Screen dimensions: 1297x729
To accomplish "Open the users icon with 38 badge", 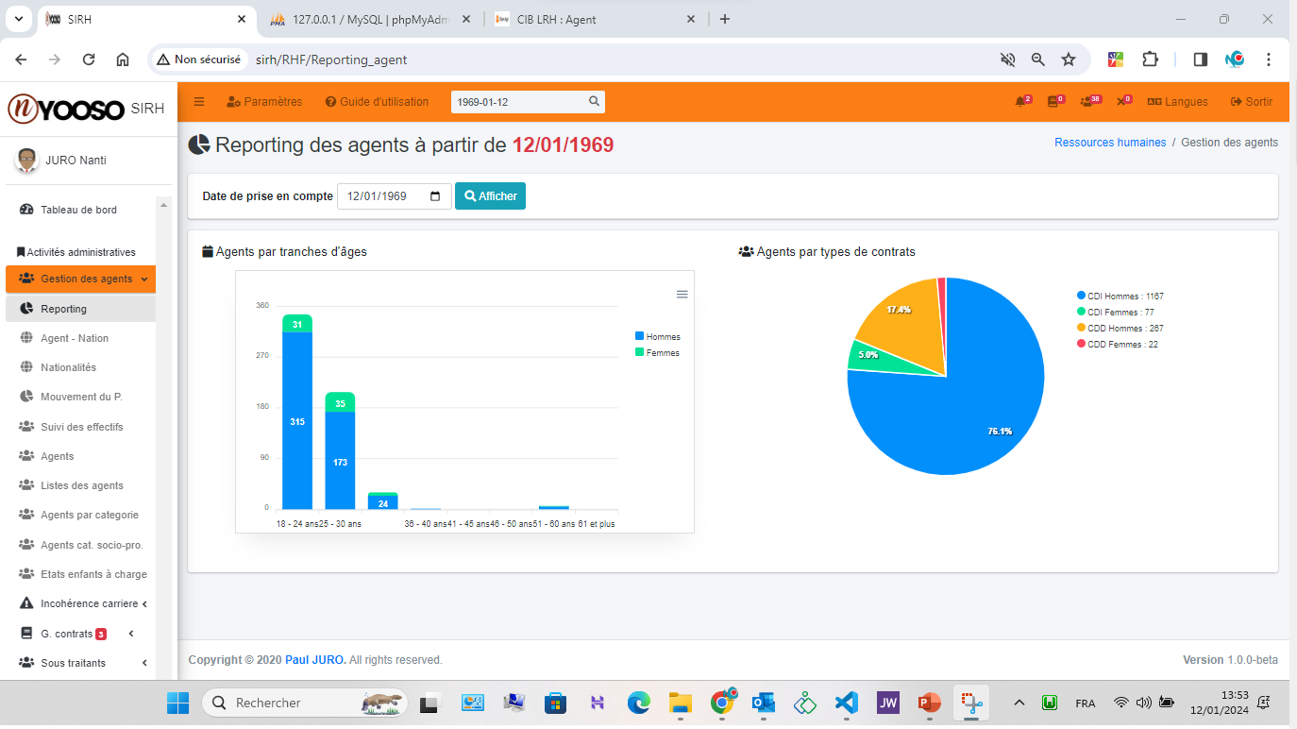I will 1088,102.
